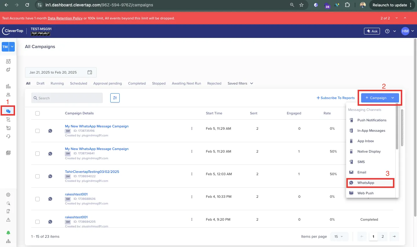Choose WhatsApp from Messaging Channels menu
Screen dimensions: 417x247
tap(366, 183)
